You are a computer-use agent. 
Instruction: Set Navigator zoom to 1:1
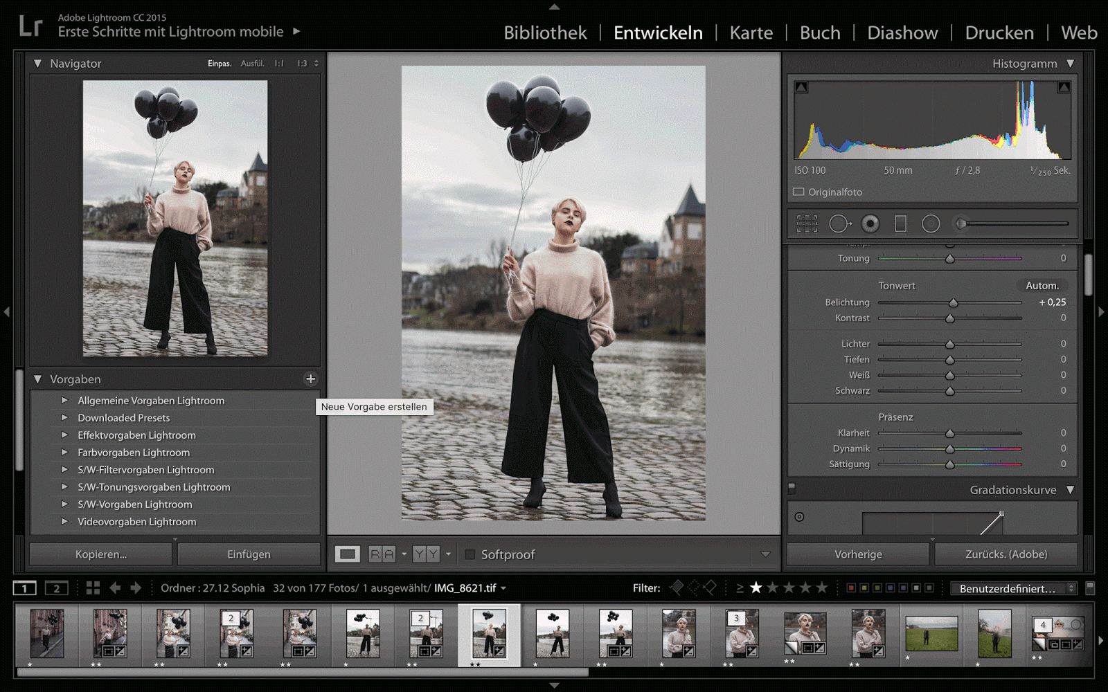pos(278,63)
